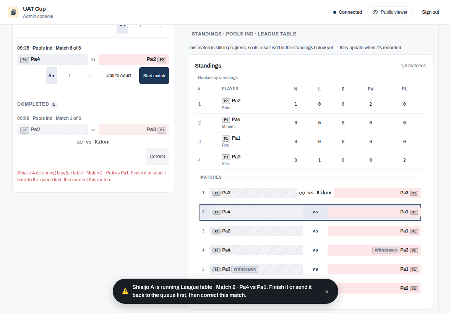451x313 pixels.
Task: Click the UAT Cup logo icon
Action: point(13,12)
